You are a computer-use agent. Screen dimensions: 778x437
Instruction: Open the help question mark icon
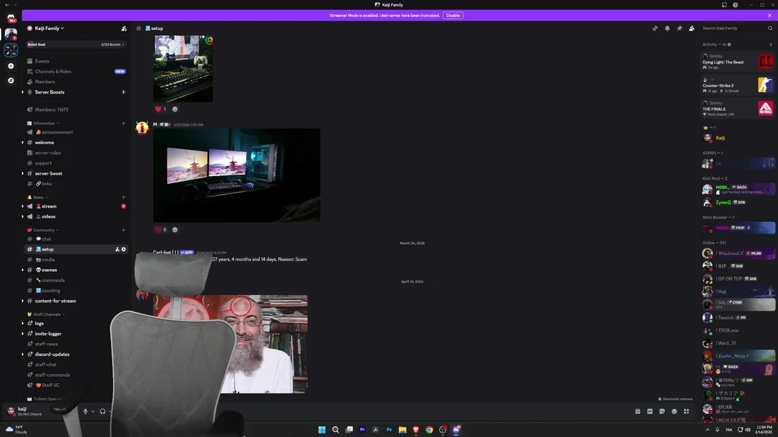pyautogui.click(x=735, y=5)
